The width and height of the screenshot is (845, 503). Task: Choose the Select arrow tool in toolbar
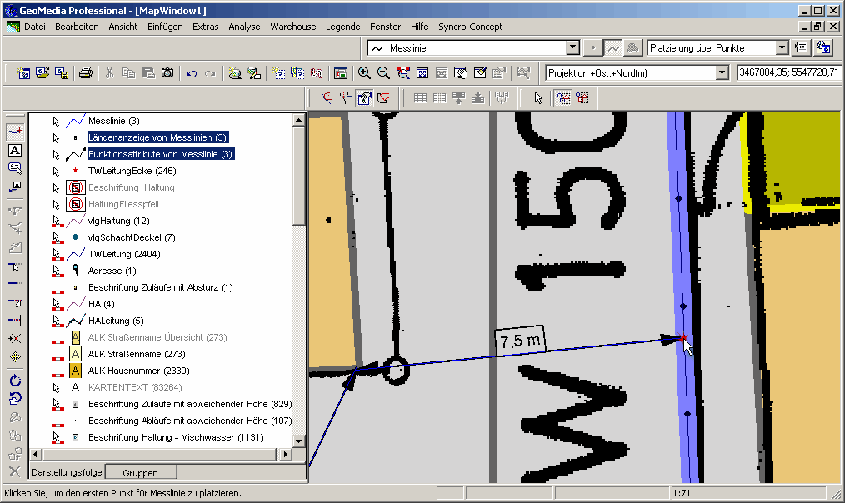pyautogui.click(x=538, y=98)
